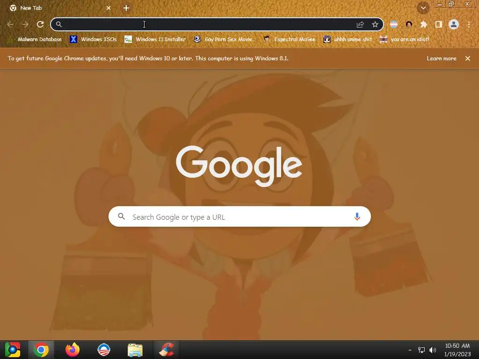Open the Windows ISOs bookmark
Viewport: 479px width, 359px height.
(x=93, y=39)
